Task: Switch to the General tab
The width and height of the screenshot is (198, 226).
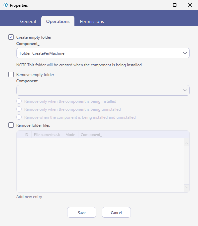Action: click(28, 21)
